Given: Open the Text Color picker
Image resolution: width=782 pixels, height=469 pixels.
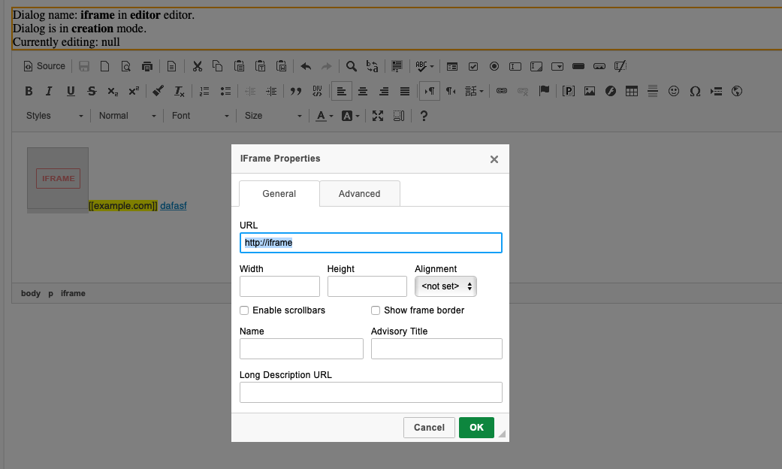Looking at the screenshot, I should [x=322, y=115].
